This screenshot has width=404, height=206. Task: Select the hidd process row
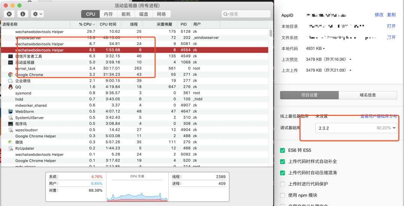click(x=135, y=99)
